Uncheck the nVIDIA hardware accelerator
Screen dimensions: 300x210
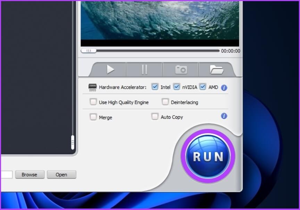coord(176,87)
